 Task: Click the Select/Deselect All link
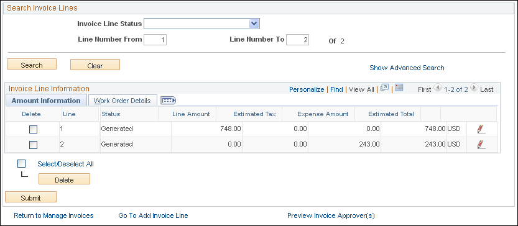[x=66, y=164]
